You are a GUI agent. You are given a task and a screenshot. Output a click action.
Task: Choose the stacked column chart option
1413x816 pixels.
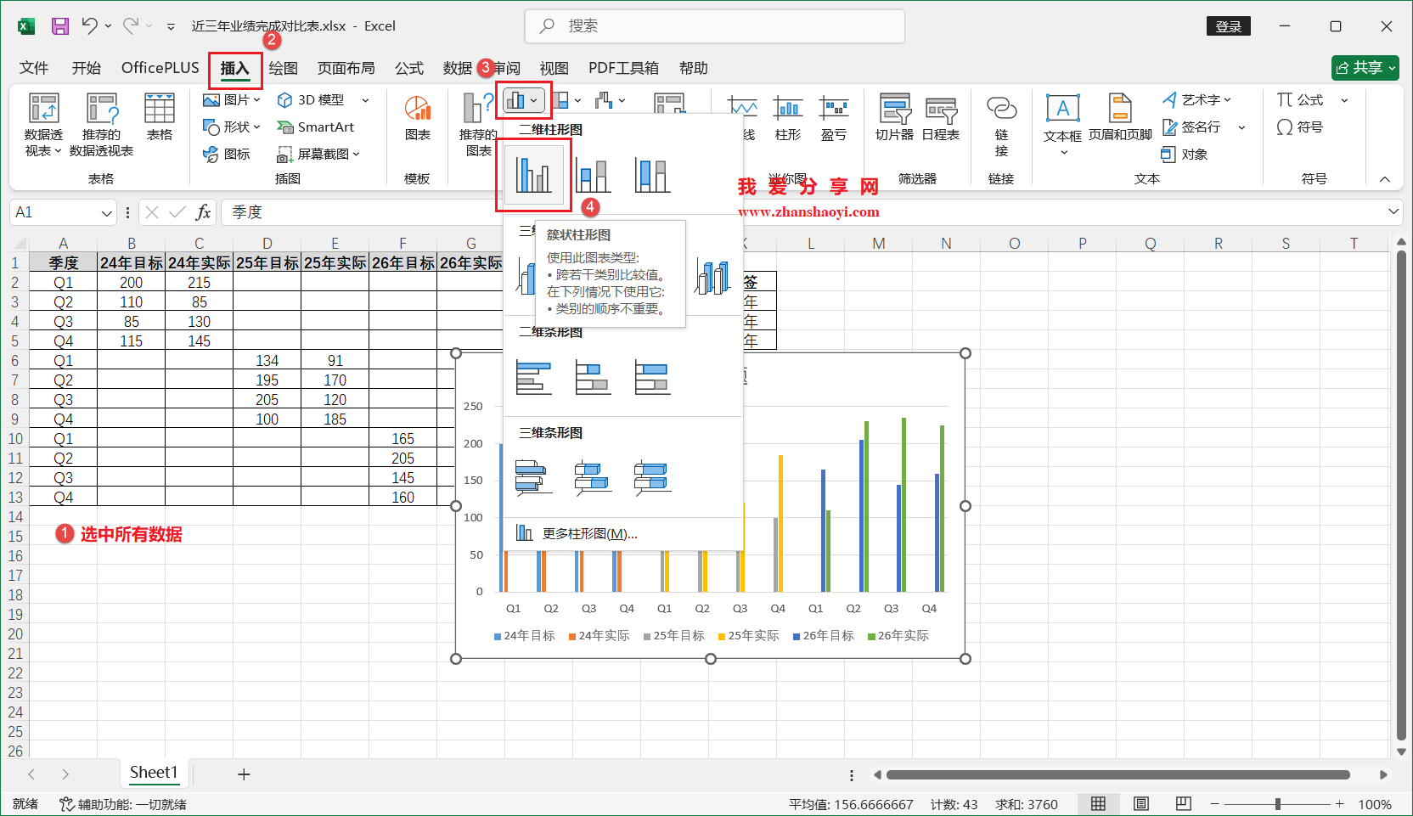[593, 175]
